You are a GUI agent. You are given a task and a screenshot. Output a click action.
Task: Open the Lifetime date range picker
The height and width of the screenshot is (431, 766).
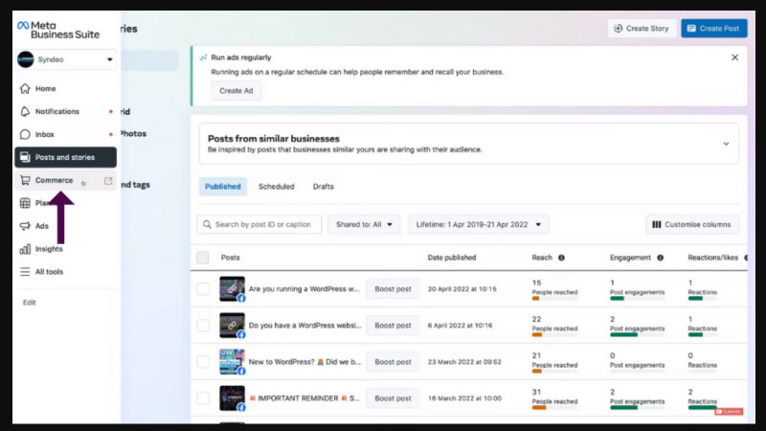tap(479, 225)
